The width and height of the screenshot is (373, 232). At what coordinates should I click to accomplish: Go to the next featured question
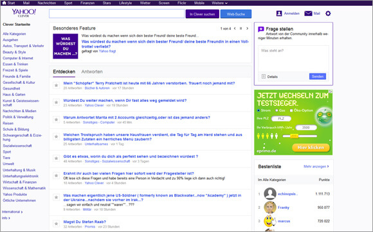[247, 28]
